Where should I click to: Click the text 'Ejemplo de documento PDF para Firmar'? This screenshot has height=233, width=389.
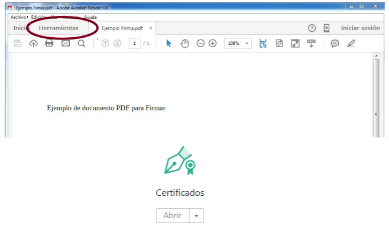[x=106, y=108]
